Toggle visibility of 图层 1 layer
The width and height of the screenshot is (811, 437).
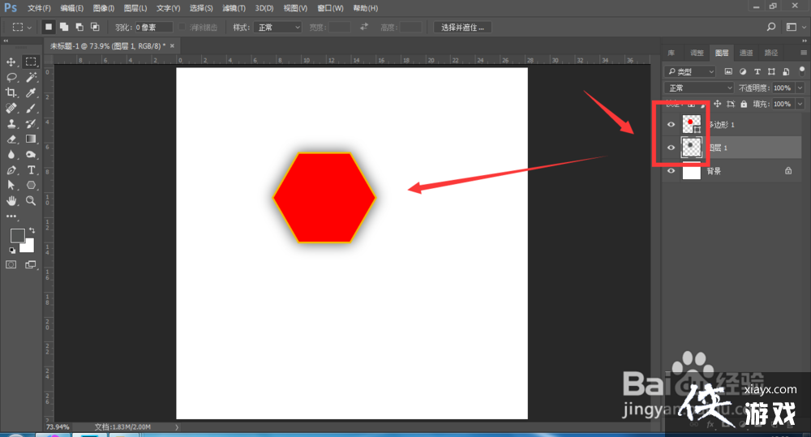click(671, 148)
